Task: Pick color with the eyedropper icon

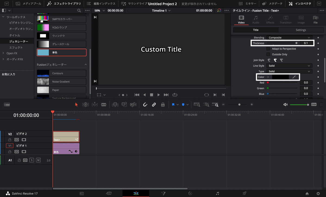Action: [x=294, y=77]
